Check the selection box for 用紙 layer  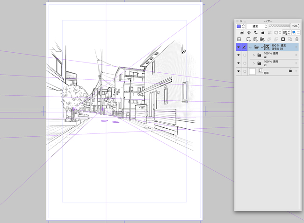(245, 71)
